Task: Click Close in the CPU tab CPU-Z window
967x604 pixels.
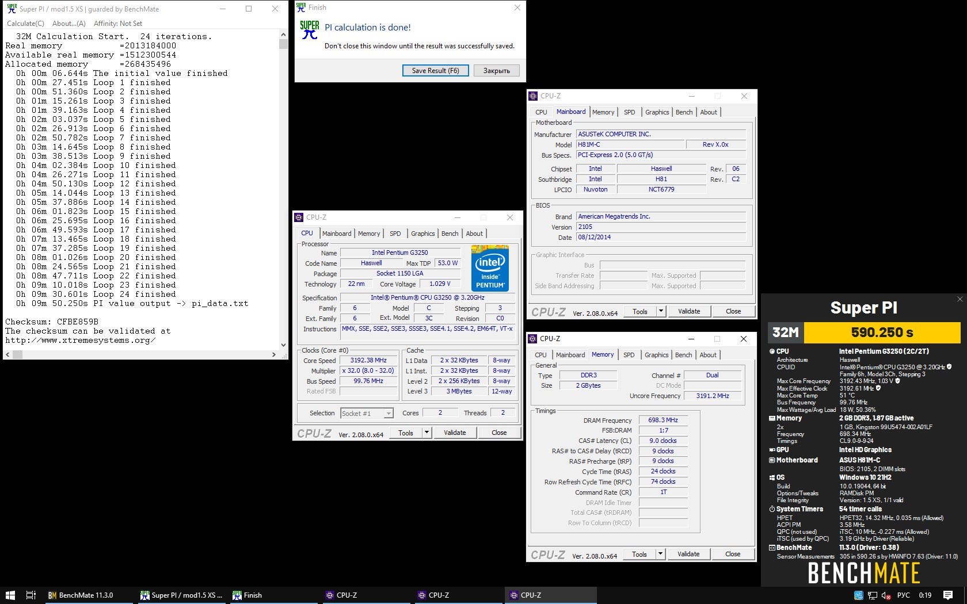Action: click(499, 433)
